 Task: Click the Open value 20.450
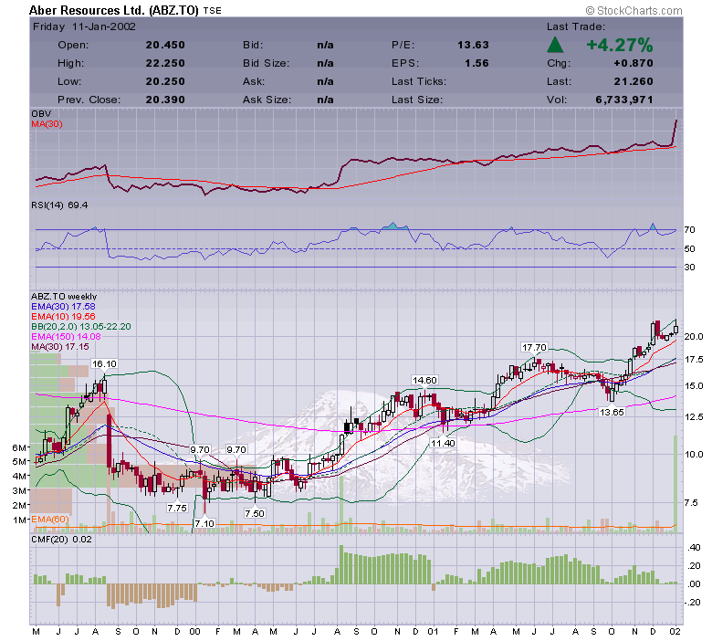click(x=165, y=45)
